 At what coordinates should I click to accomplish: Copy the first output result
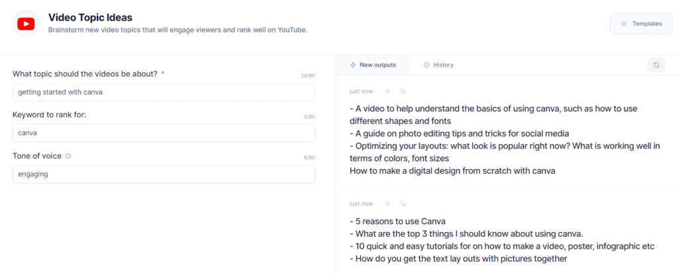pos(402,91)
